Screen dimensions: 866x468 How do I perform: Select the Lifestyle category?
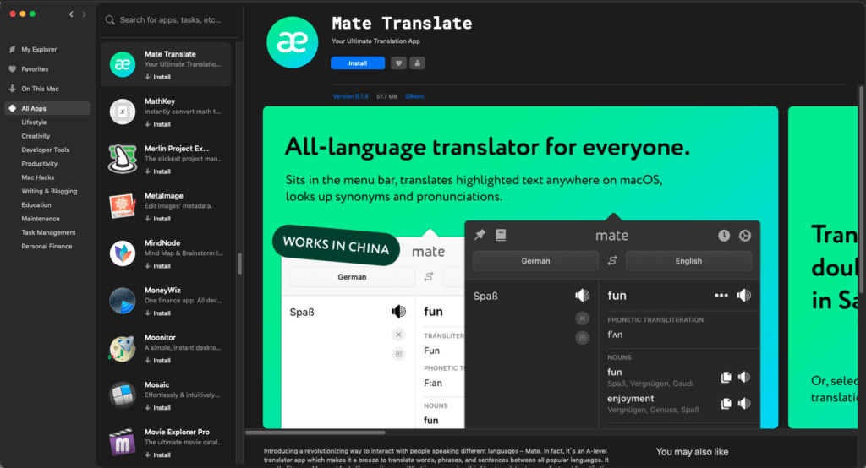tap(34, 122)
